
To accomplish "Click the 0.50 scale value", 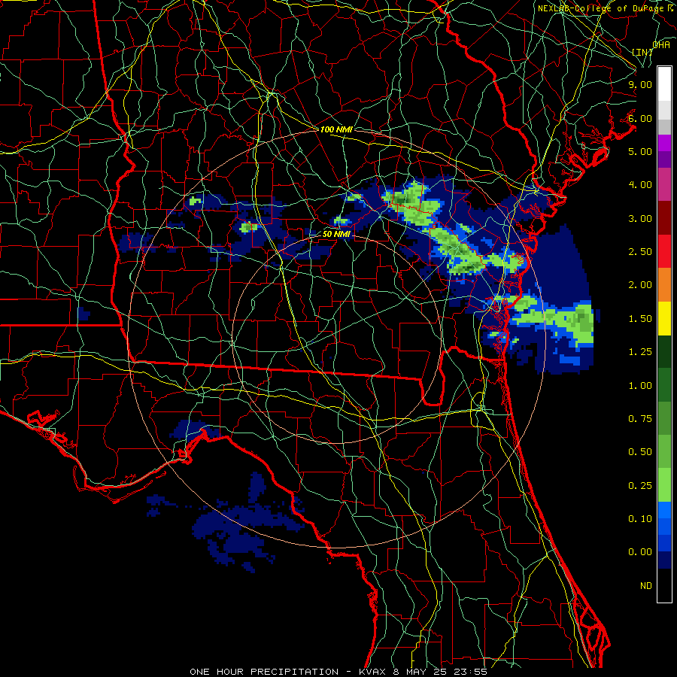I will [640, 452].
